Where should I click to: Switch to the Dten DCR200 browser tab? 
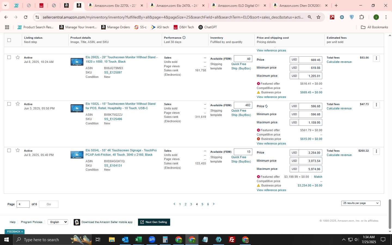[x=301, y=5]
